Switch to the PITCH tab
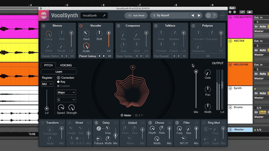Viewport: 269px width, 151px height. point(48,65)
